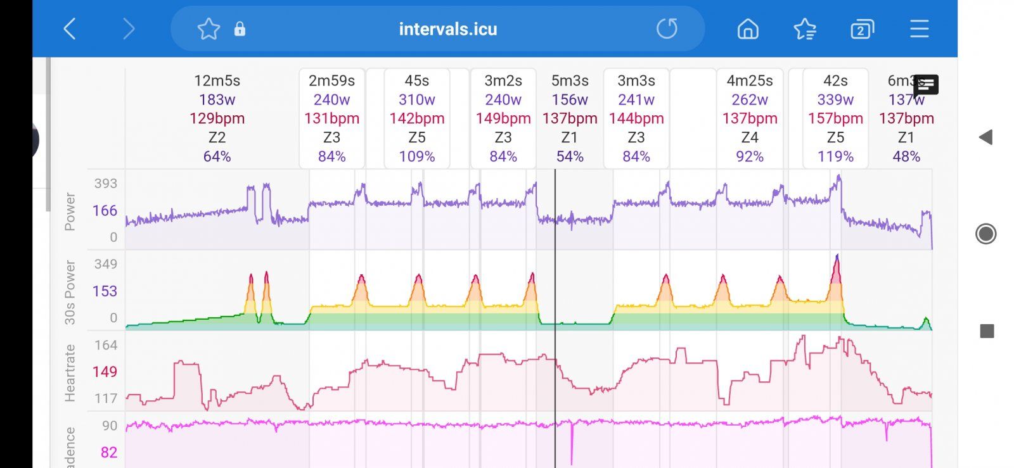Reload the intervals.icu page
The height and width of the screenshot is (468, 1014).
[x=667, y=28]
